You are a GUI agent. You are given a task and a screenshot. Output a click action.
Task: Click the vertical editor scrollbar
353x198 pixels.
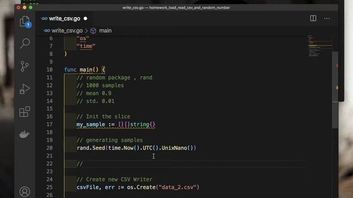tap(335, 90)
